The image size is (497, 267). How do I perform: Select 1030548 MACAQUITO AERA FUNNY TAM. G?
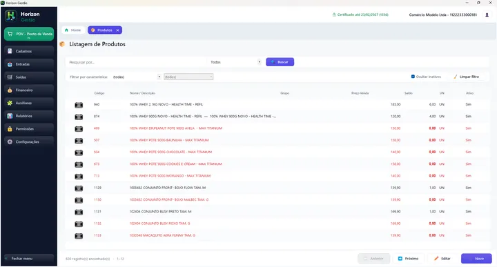[277, 235]
